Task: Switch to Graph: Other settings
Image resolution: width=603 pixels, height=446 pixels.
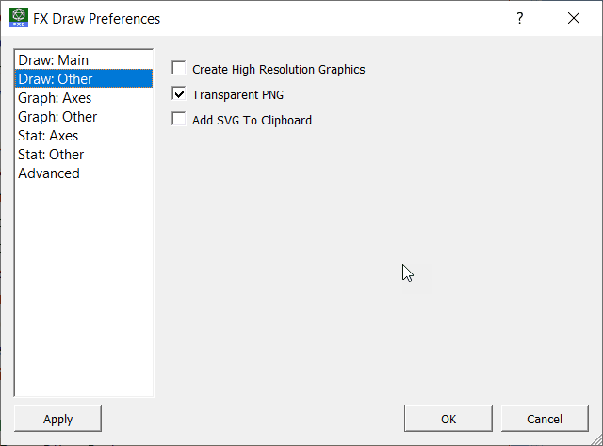Action: point(84,117)
